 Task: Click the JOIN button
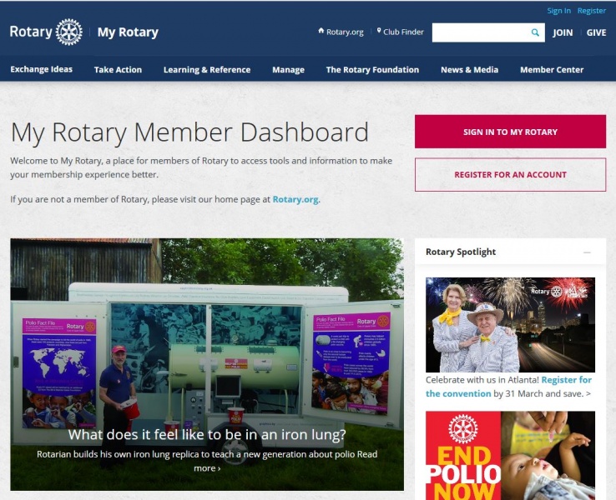(563, 32)
